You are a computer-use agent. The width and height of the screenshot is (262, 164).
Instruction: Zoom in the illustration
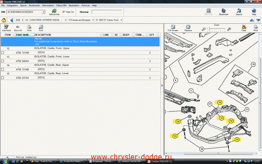point(229,29)
